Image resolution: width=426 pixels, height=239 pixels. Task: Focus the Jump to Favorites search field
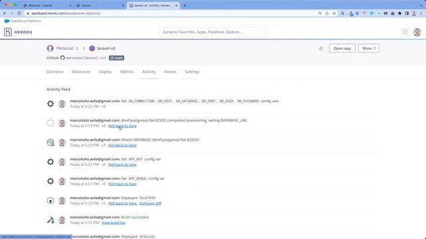pyautogui.click(x=213, y=32)
